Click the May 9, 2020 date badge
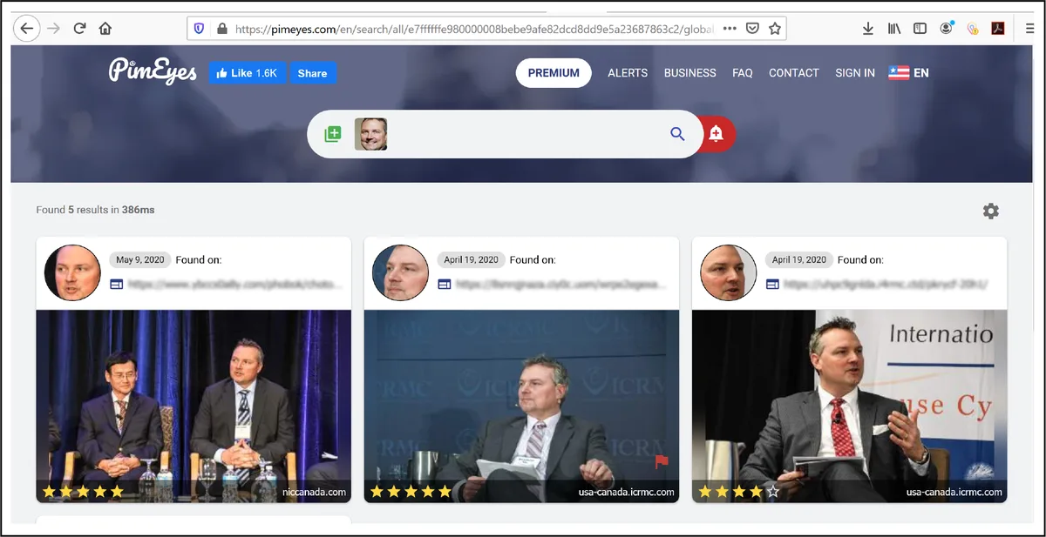Screen dimensions: 1046x537 (139, 259)
